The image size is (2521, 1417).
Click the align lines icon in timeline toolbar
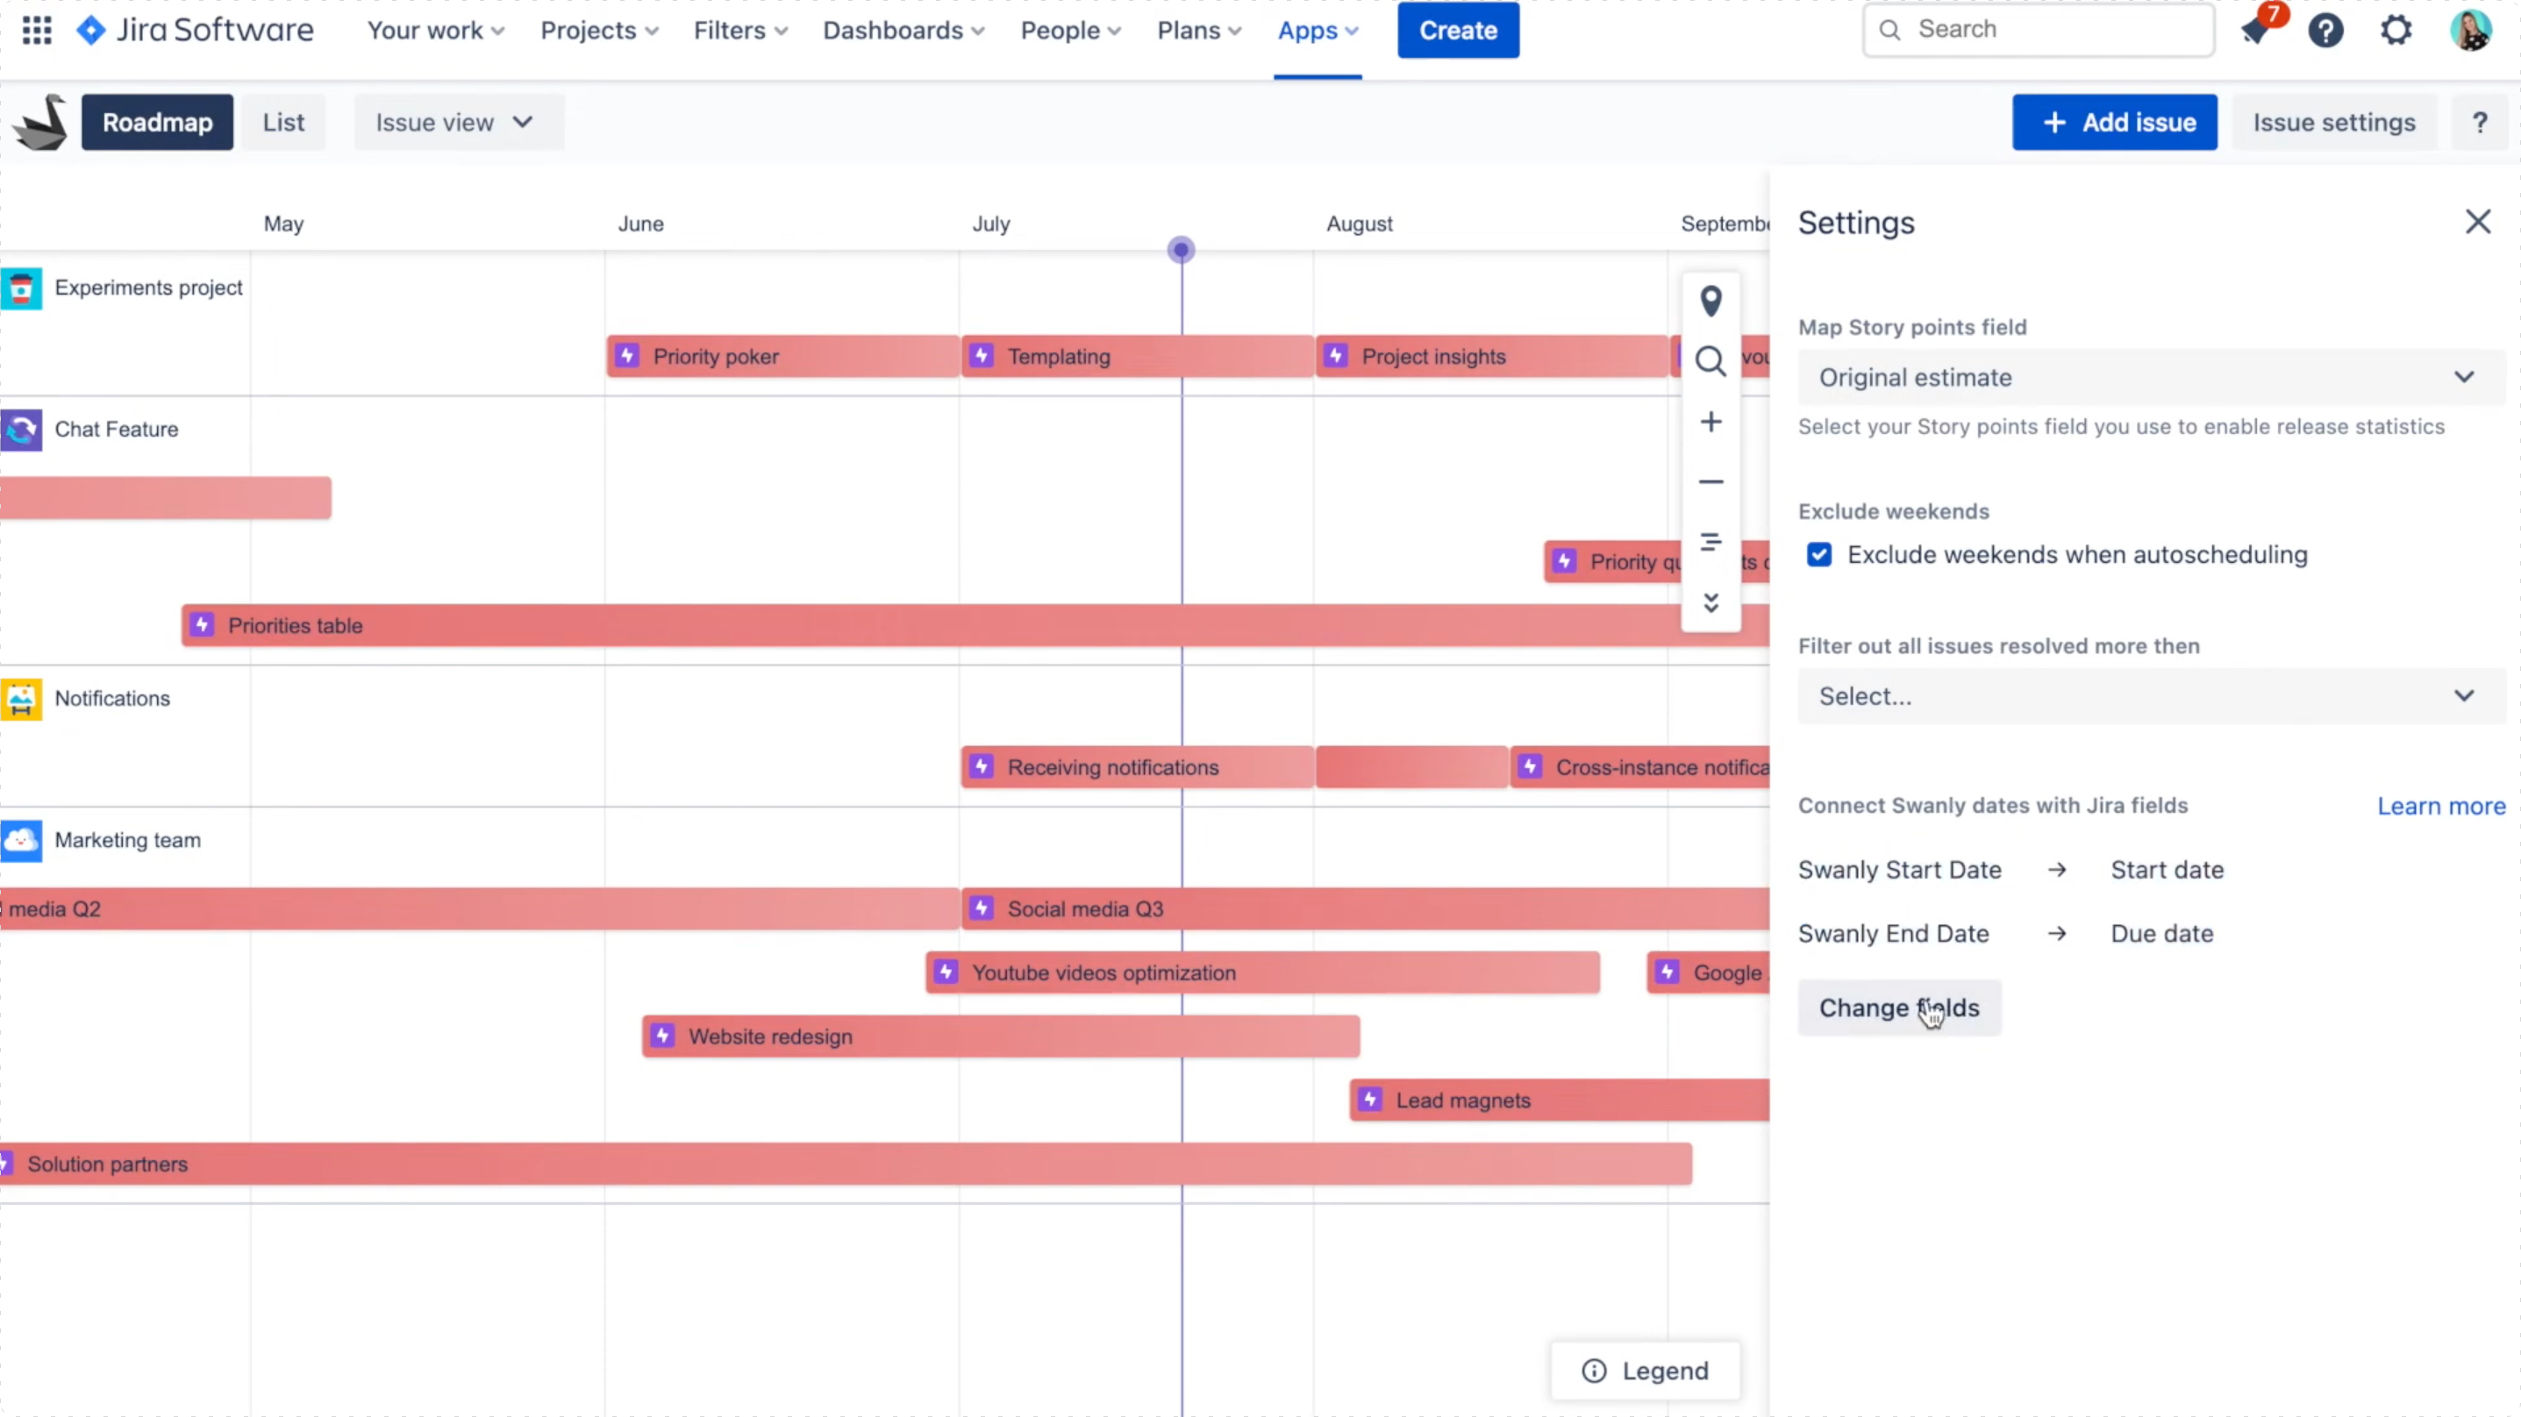[1710, 541]
